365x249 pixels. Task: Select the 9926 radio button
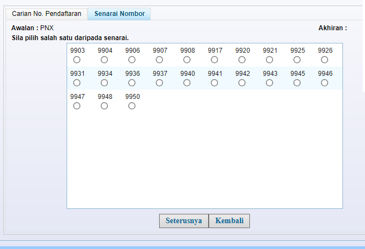324,60
